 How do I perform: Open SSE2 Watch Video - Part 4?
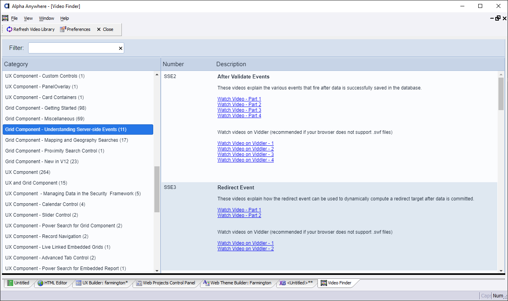click(x=239, y=116)
